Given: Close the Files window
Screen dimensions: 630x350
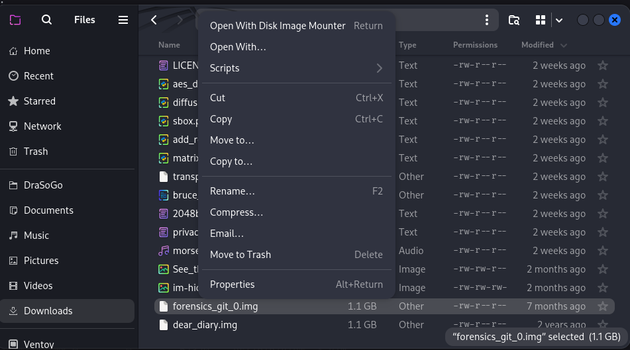Looking at the screenshot, I should click(x=614, y=20).
